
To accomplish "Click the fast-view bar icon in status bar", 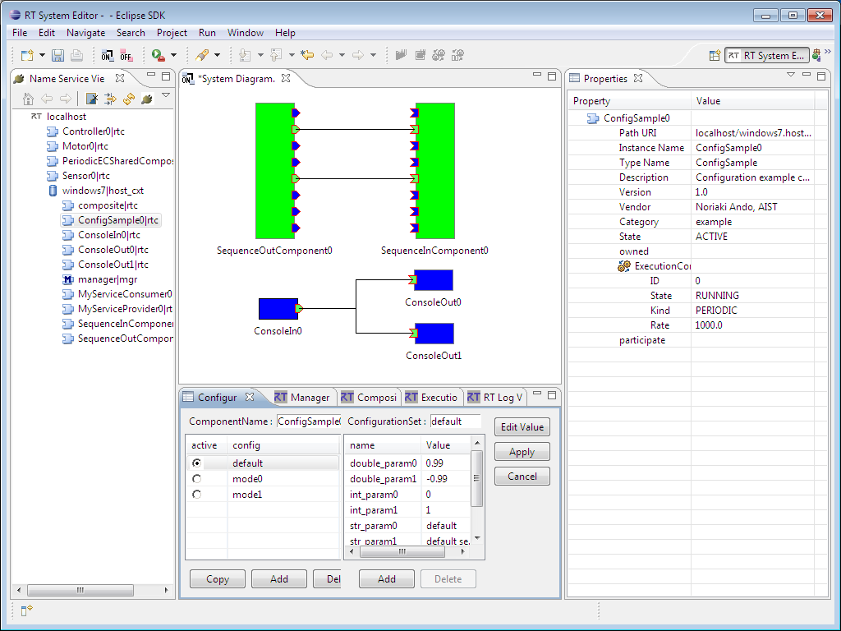I will pyautogui.click(x=27, y=610).
